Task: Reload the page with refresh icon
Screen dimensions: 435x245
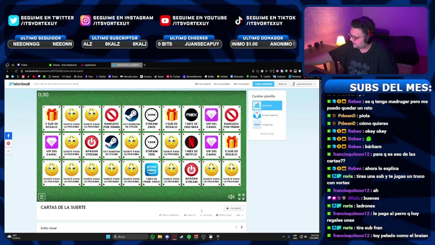Action: [x=16, y=71]
